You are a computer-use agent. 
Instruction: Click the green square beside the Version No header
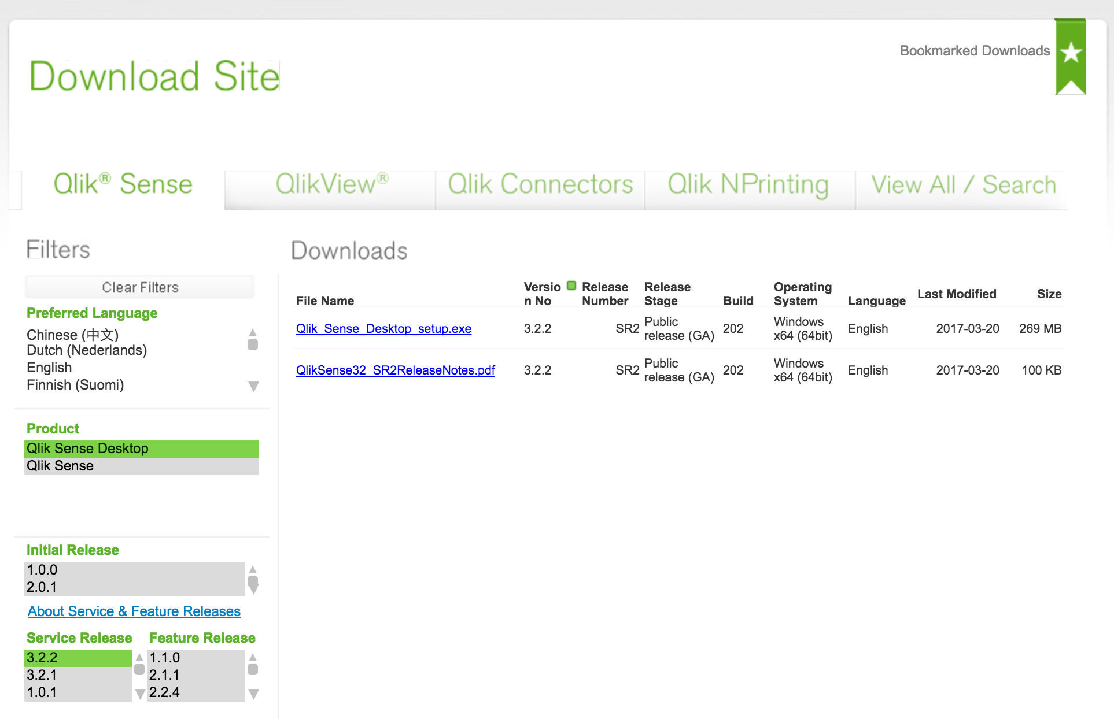pyautogui.click(x=571, y=286)
